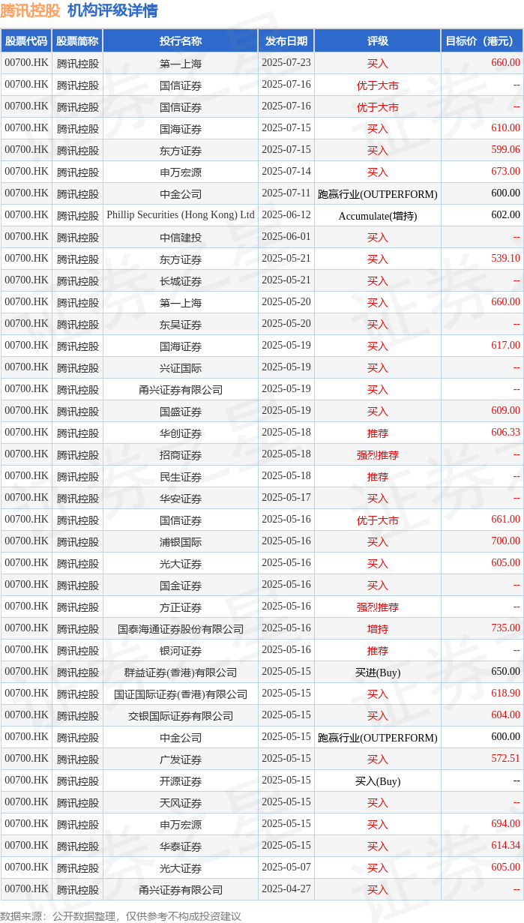This screenshot has height=923, width=524.
Task: Select the date 2025-05-07
Action: (286, 868)
